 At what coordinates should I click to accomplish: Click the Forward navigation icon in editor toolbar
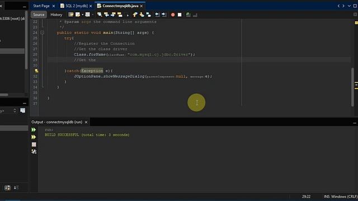click(x=87, y=15)
